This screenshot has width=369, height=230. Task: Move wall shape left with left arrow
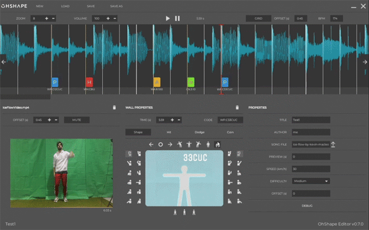pyautogui.click(x=151, y=144)
